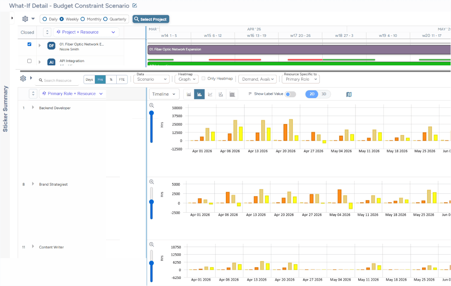Click the OF project avatar icon
The height and width of the screenshot is (286, 451).
tap(51, 46)
